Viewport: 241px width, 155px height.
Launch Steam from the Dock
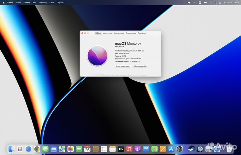(192, 149)
